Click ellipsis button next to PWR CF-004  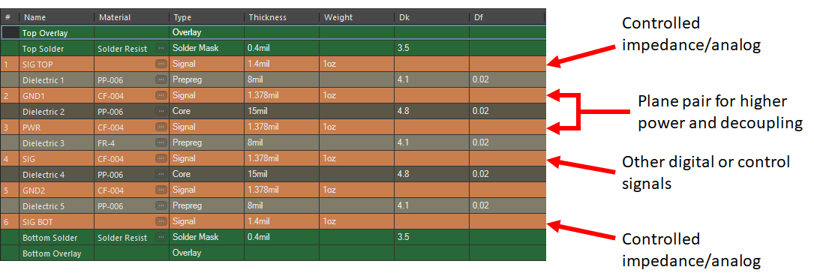(162, 127)
